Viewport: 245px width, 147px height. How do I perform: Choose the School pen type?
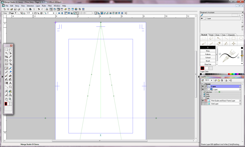point(208,58)
